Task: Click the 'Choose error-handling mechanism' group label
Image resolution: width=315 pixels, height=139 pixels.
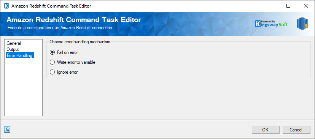Action: click(x=80, y=42)
